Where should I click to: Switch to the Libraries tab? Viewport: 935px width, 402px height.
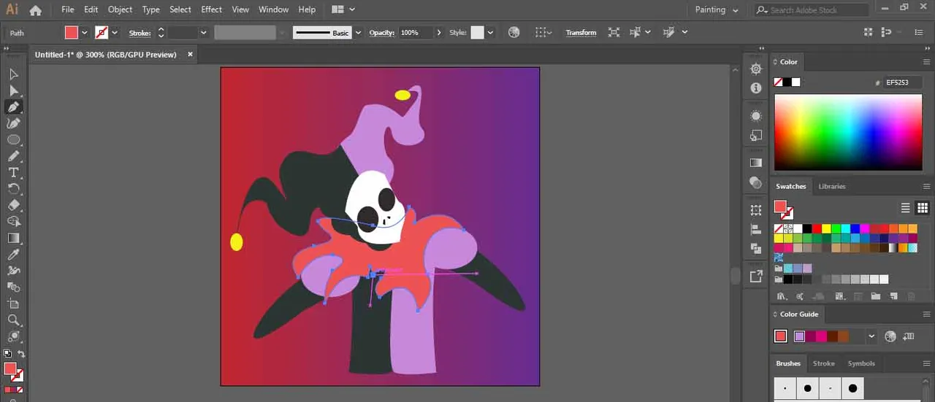pos(831,187)
